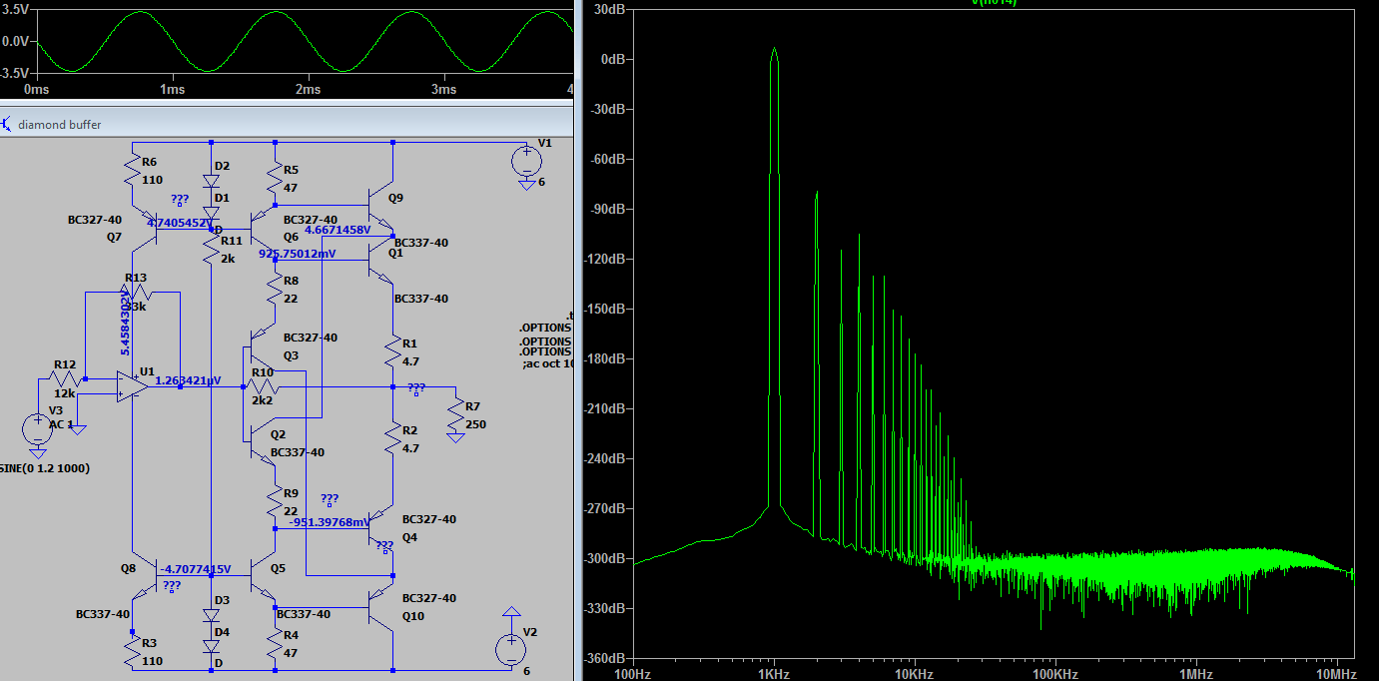Click diode D4 symbol
Viewport: 1379px width, 681px height.
tap(211, 645)
